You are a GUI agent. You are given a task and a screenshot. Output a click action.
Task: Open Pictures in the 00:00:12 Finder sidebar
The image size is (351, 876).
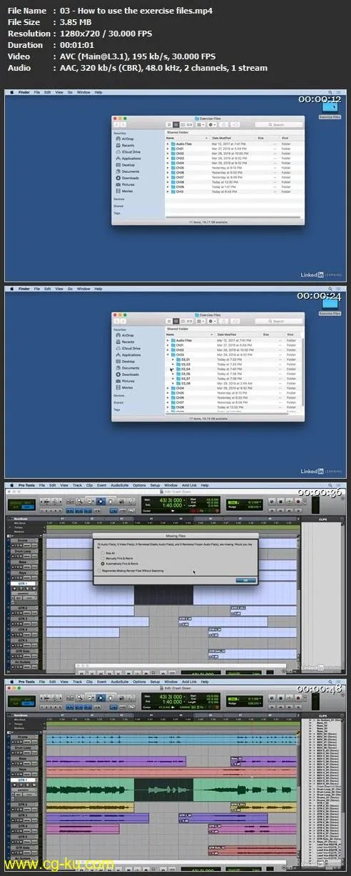126,184
